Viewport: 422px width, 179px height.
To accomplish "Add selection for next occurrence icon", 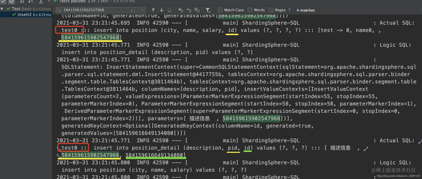I will click(x=180, y=10).
